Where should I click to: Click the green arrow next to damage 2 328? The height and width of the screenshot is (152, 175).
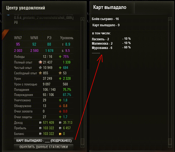coord(60,78)
